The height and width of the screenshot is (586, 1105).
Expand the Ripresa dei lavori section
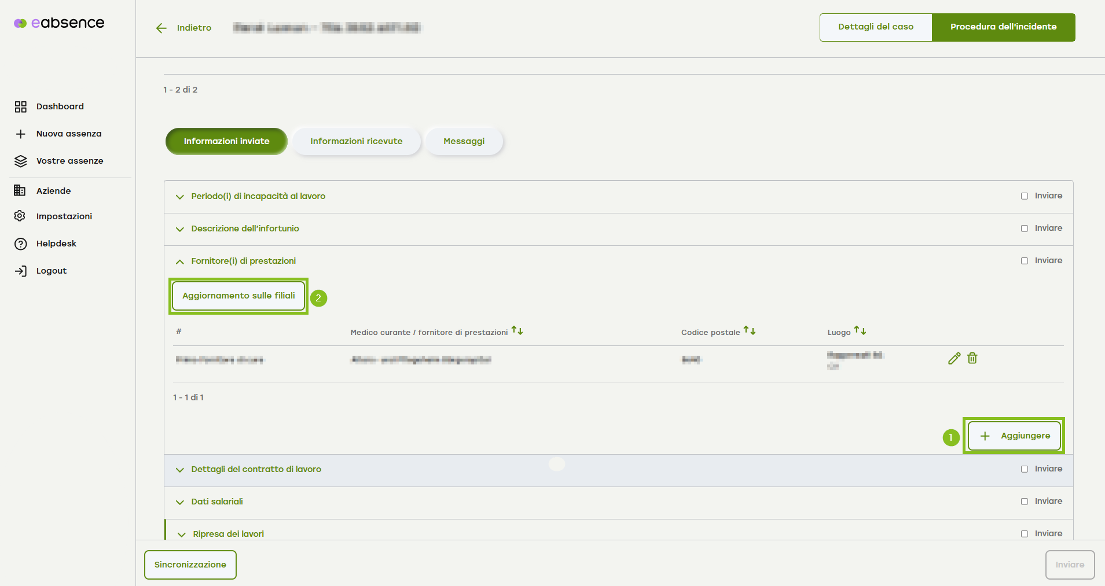pyautogui.click(x=182, y=535)
